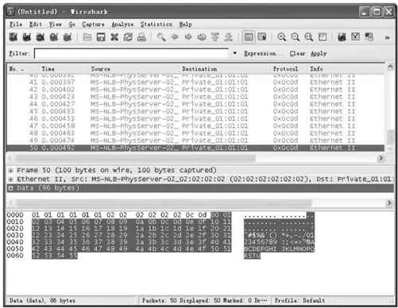
Task: Reset zoom to normal size icon
Action: pos(309,37)
